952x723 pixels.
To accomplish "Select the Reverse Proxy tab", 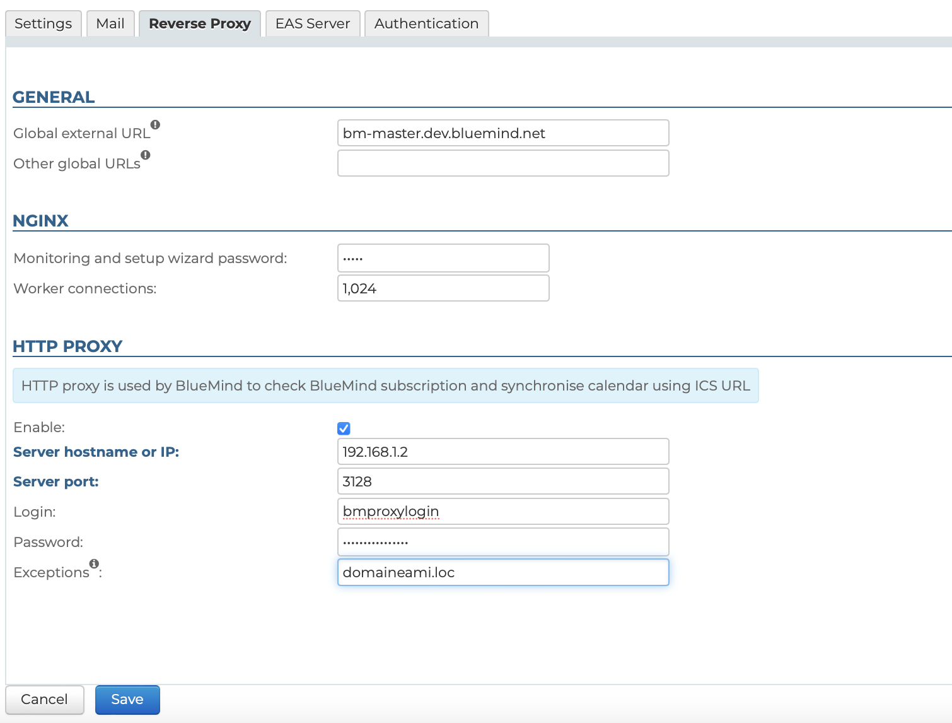I will pos(200,24).
